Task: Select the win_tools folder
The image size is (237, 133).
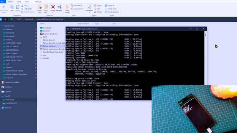Action: coord(47,31)
